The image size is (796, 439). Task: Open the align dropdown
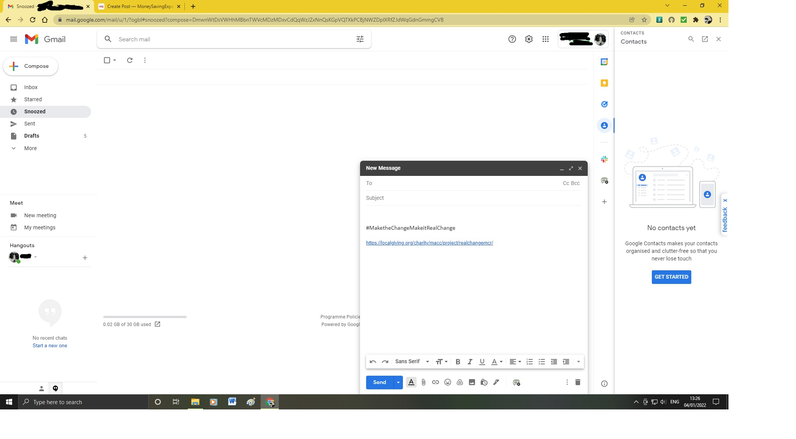515,362
